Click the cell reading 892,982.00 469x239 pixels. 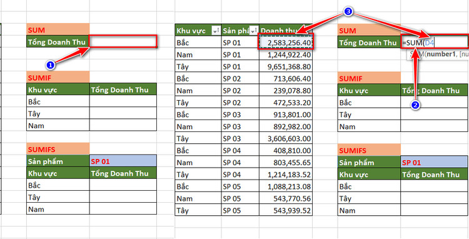tap(286, 126)
